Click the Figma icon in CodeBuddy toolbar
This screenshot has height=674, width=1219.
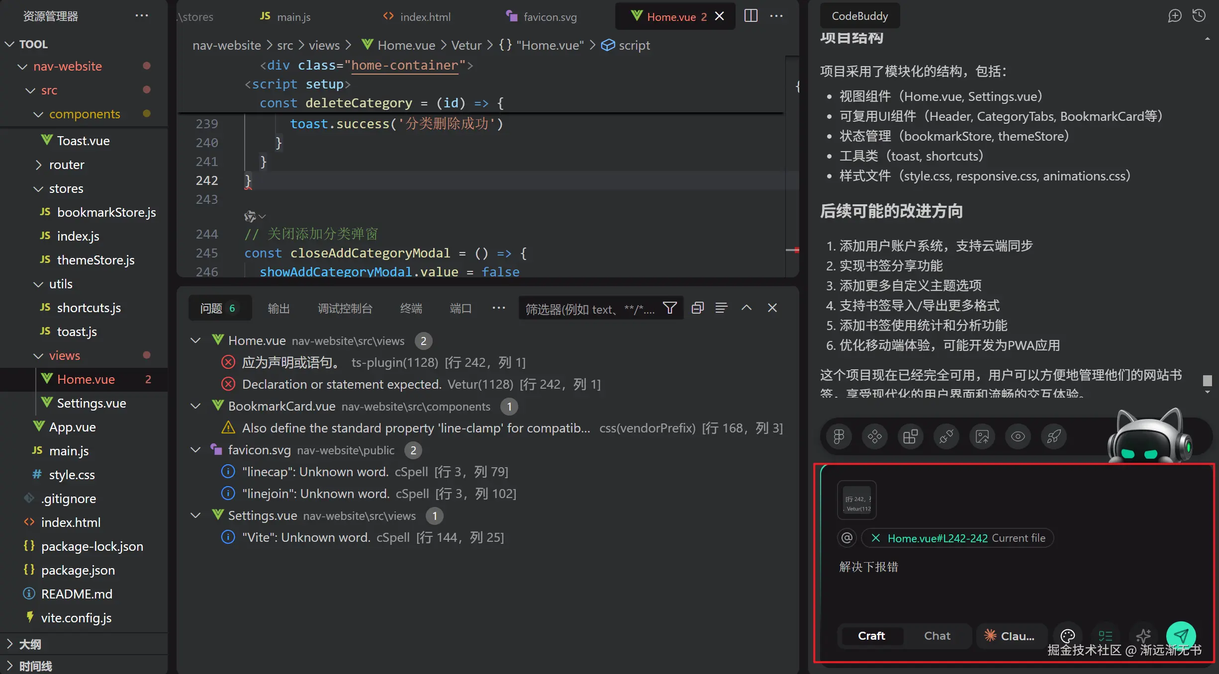839,437
